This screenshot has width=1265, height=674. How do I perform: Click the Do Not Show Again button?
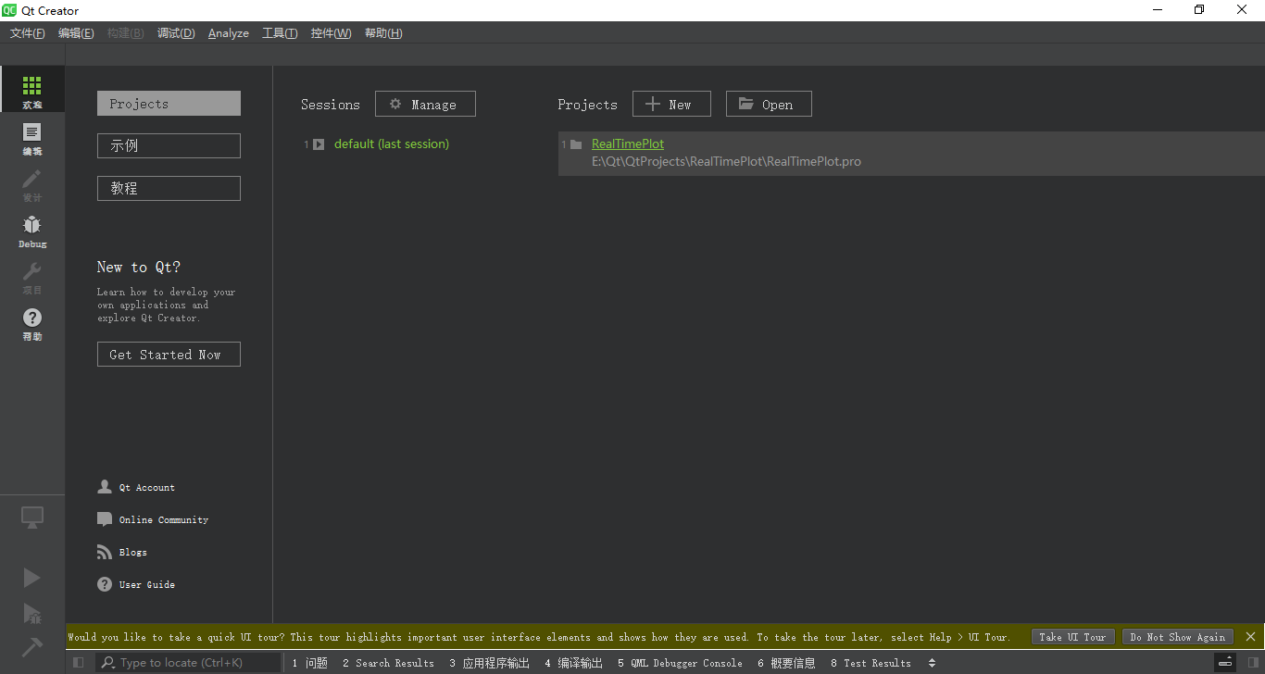(1178, 637)
